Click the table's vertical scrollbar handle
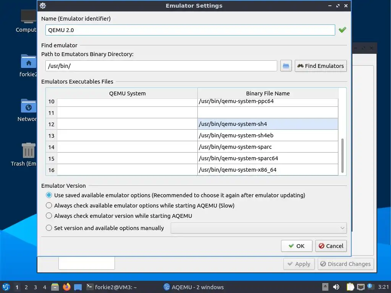The width and height of the screenshot is (391, 293). coord(343,156)
